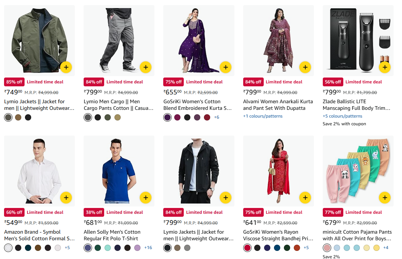Add GoSriKi red Bandhej kurta to cart
402x259 pixels.
pos(305,198)
